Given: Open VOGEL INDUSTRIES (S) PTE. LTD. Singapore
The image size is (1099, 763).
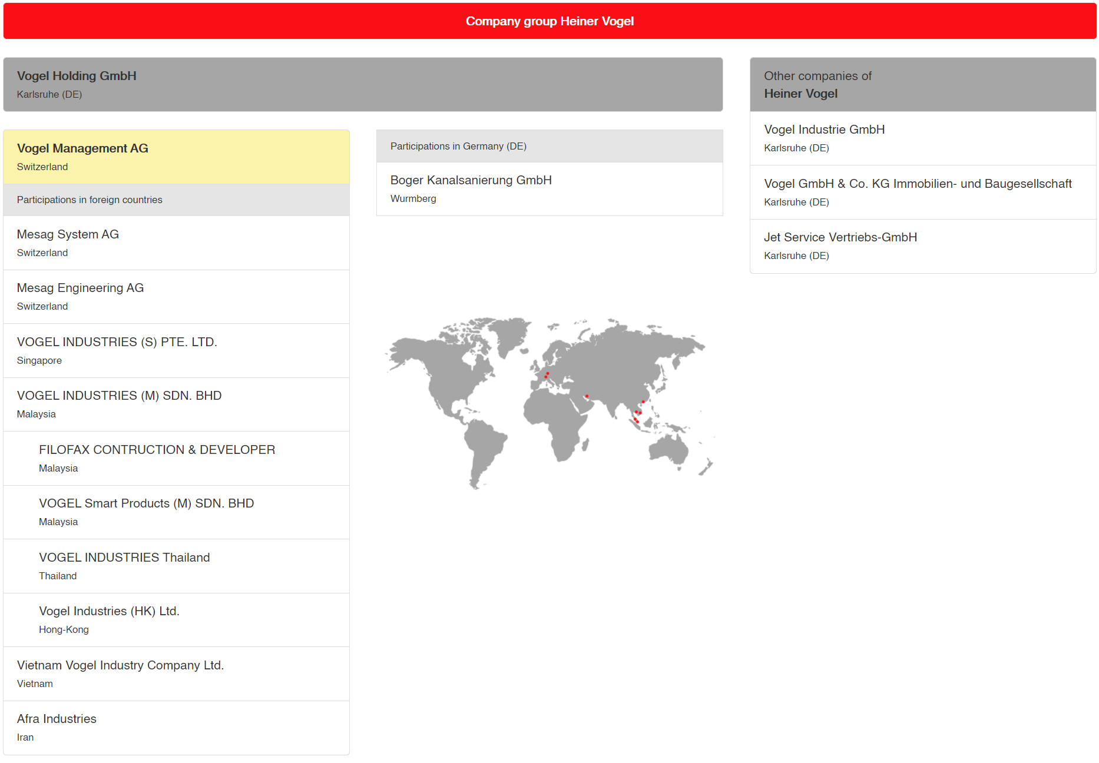Looking at the screenshot, I should tap(117, 342).
